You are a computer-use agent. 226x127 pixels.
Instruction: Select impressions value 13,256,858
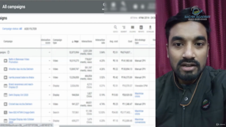74,78
